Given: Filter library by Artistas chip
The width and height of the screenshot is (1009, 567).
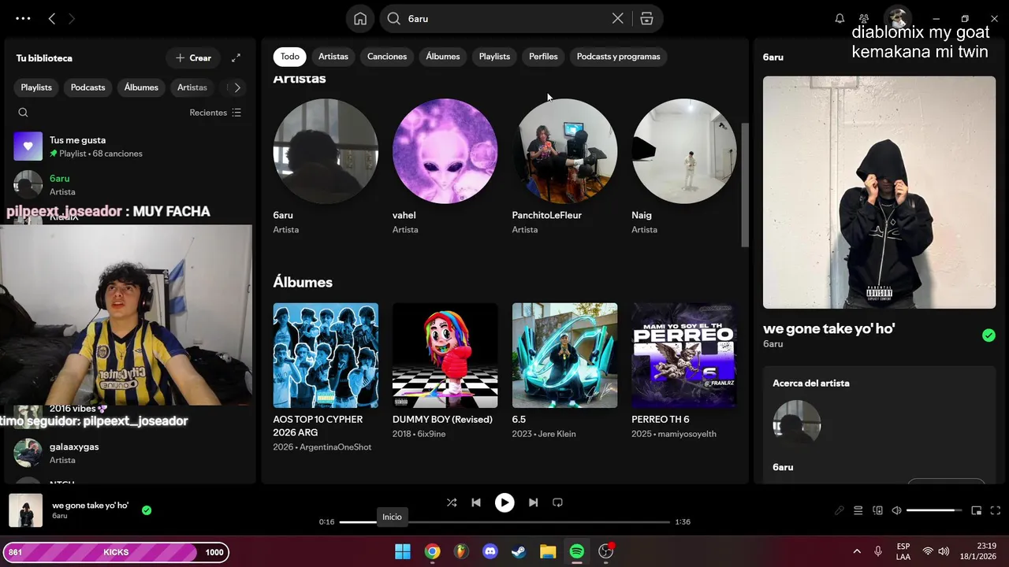Looking at the screenshot, I should point(192,87).
